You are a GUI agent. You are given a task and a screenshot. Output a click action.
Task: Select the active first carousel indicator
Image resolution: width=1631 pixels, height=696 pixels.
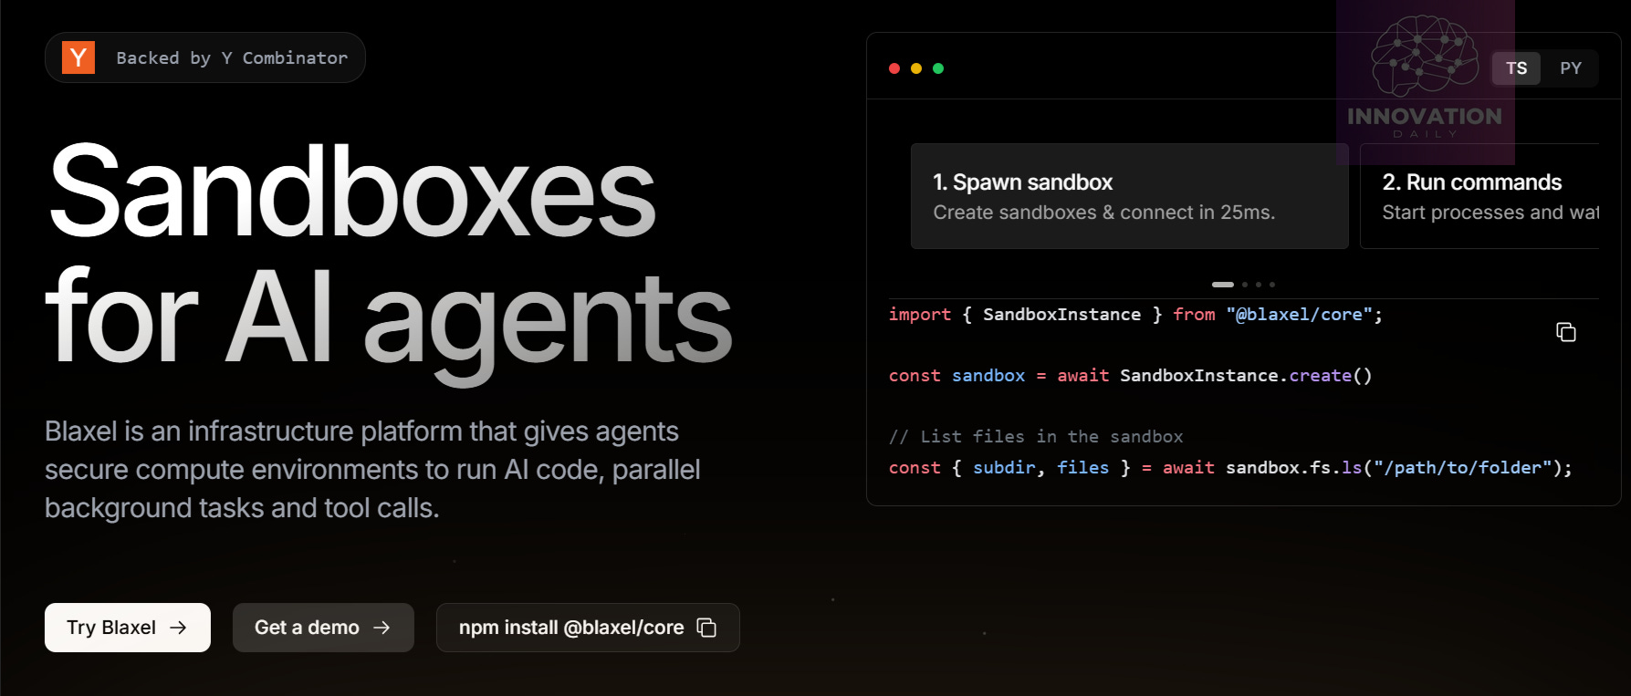[x=1223, y=285]
